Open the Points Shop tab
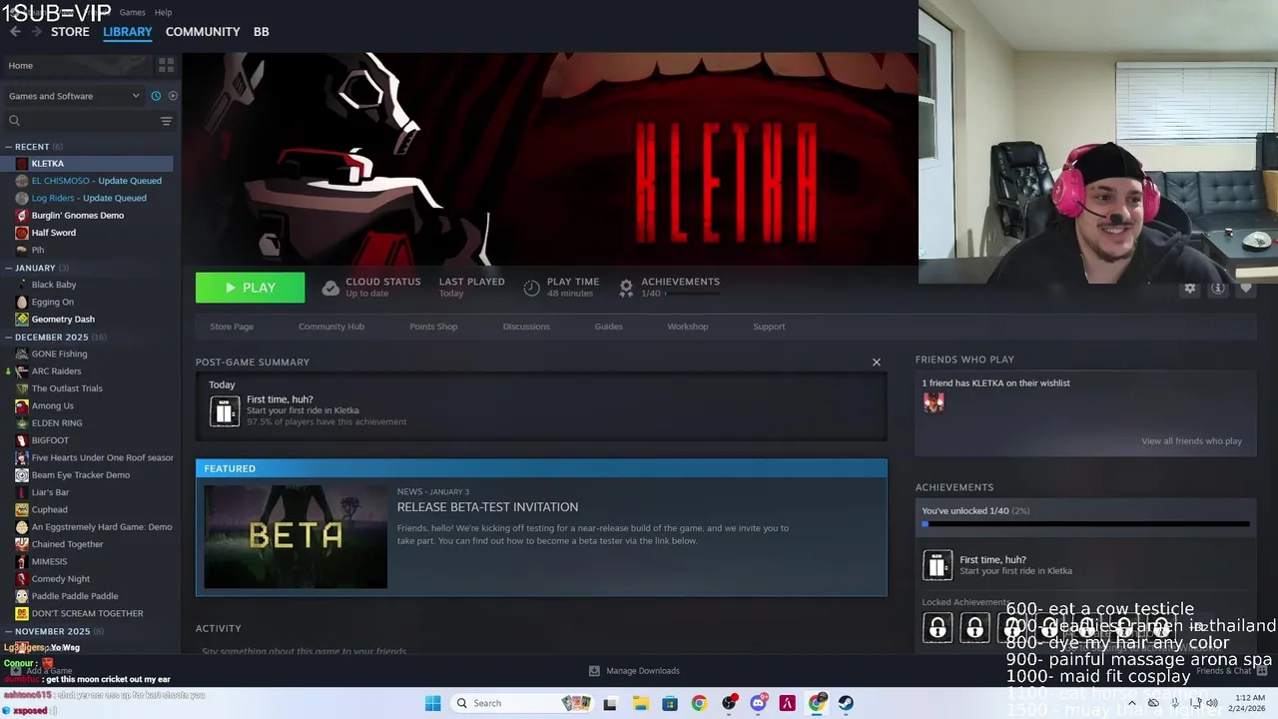 point(433,327)
